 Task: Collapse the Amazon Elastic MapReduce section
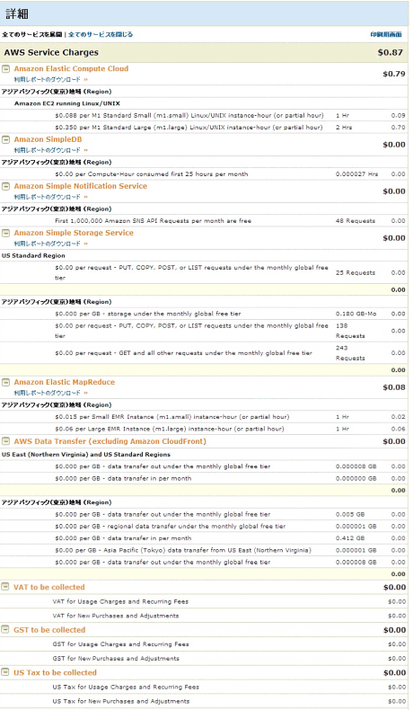[x=6, y=382]
